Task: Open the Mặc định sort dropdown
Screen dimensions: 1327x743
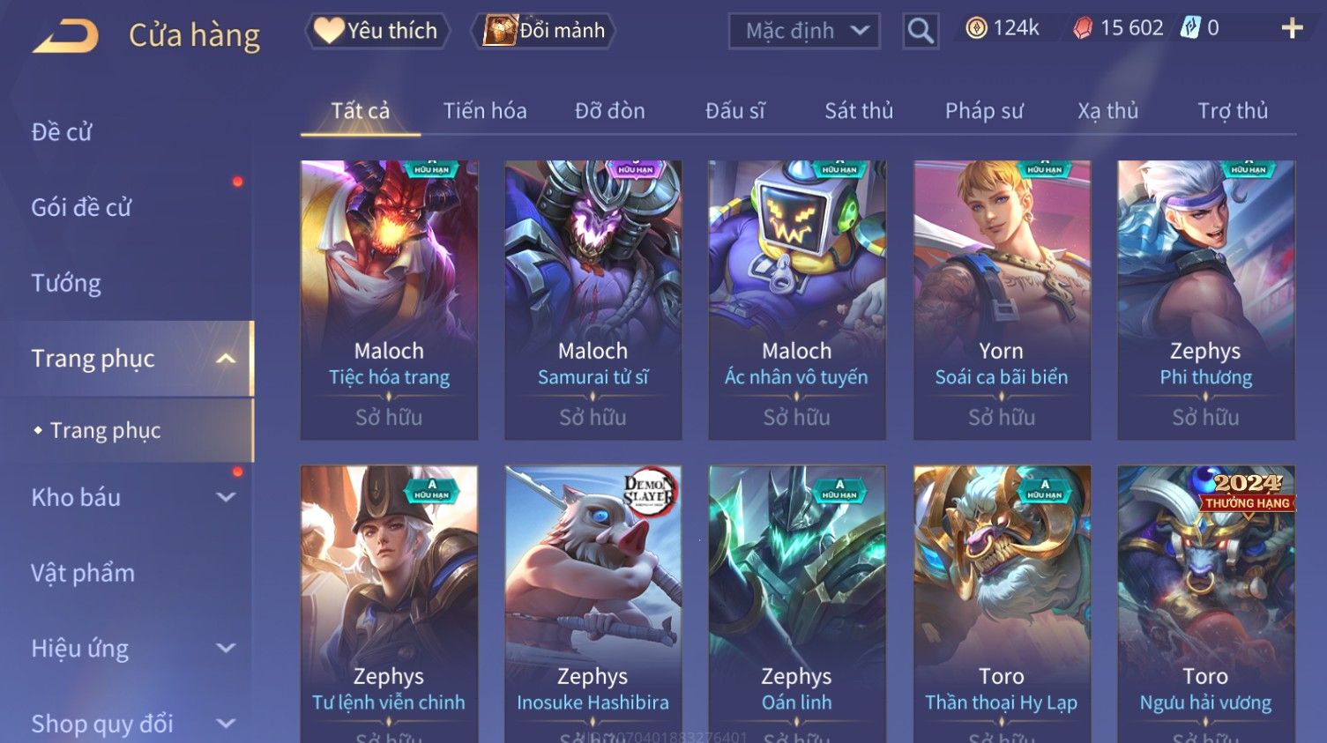Action: (804, 31)
